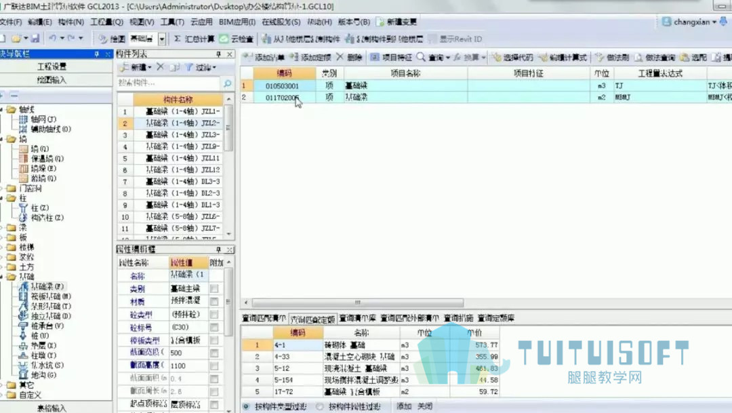Toggle checkbox in 模板类型 property row
The width and height of the screenshot is (732, 413).
point(214,340)
